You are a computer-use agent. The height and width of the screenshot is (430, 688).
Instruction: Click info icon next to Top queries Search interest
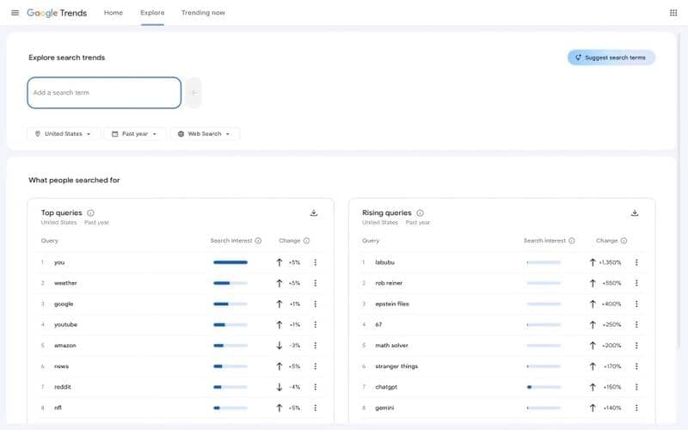tap(258, 241)
